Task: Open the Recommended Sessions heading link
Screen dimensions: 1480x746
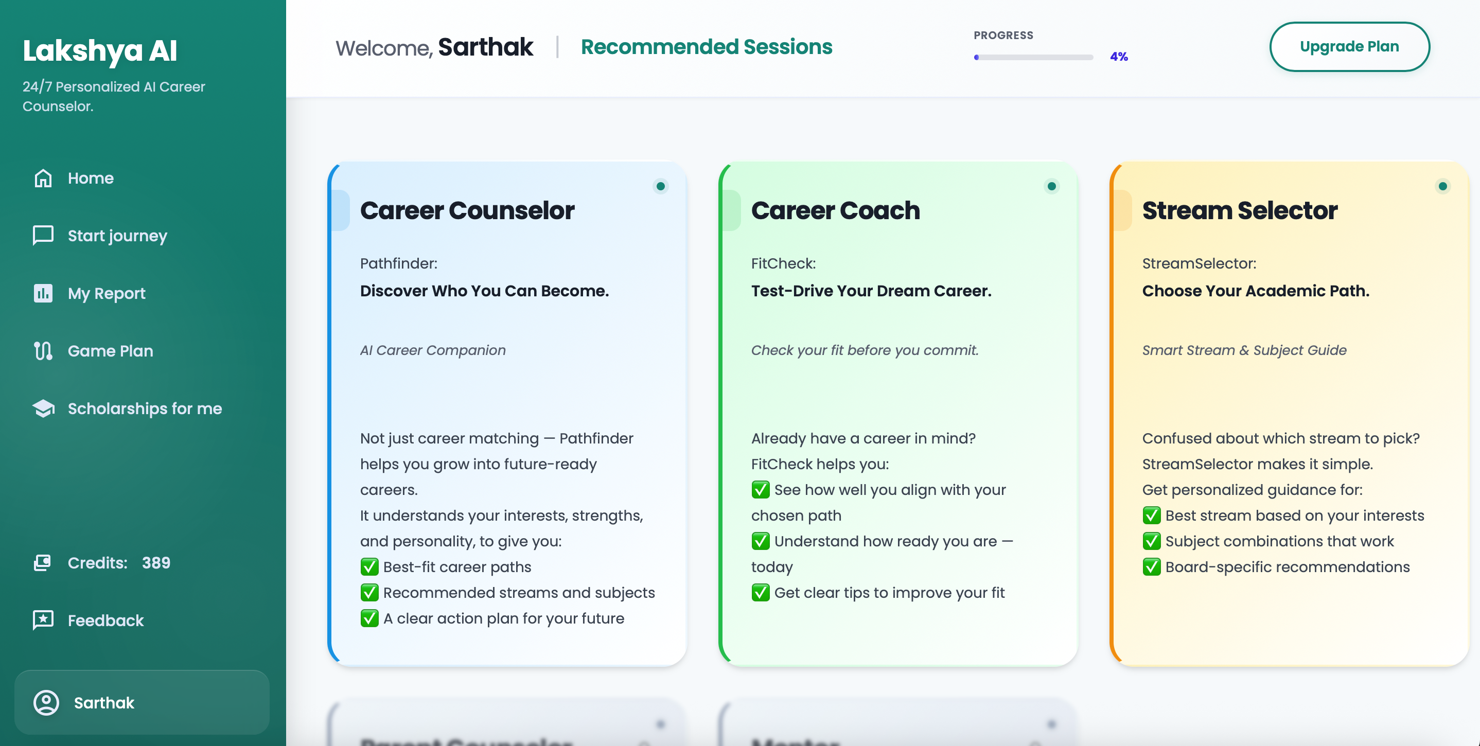Action: coord(706,46)
